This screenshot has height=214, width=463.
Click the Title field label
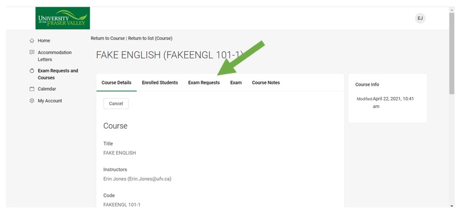coord(108,144)
